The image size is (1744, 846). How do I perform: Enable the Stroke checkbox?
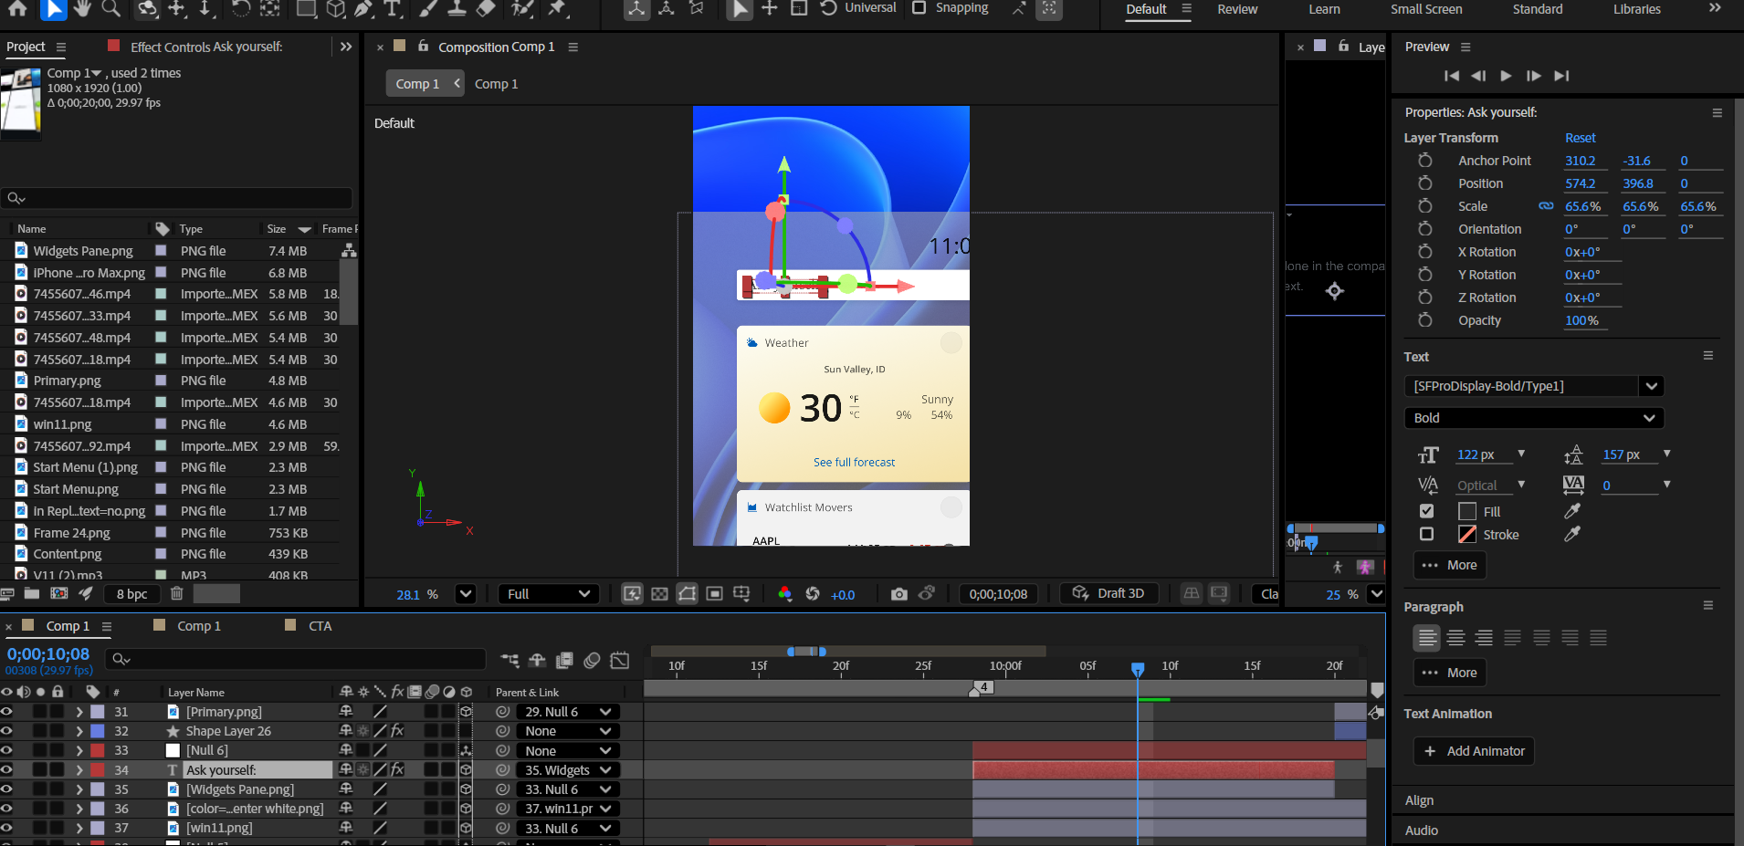point(1426,534)
